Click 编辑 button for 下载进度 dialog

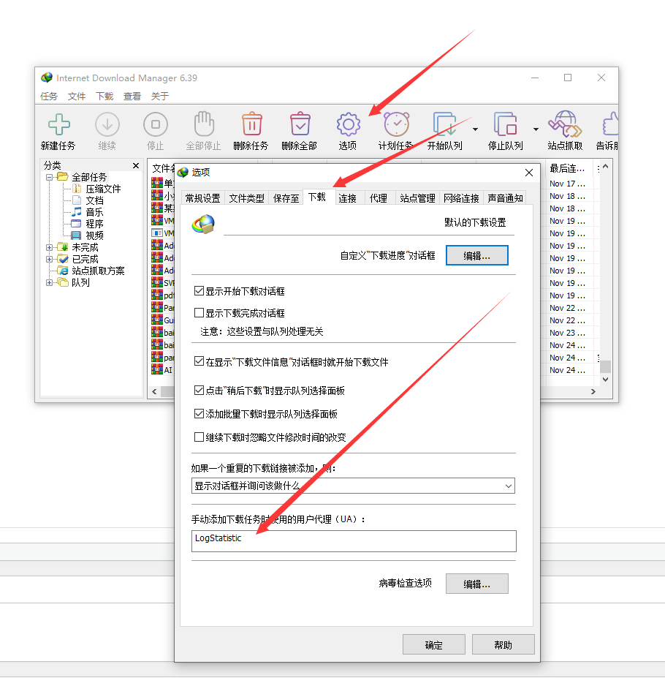477,255
